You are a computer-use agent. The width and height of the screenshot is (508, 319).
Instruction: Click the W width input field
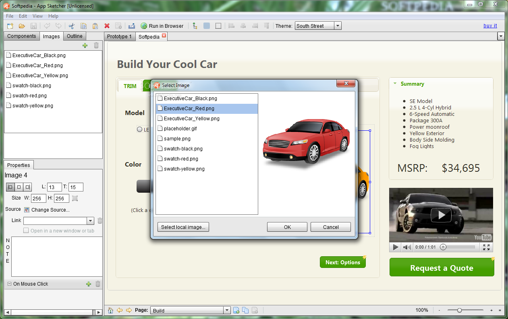click(38, 198)
